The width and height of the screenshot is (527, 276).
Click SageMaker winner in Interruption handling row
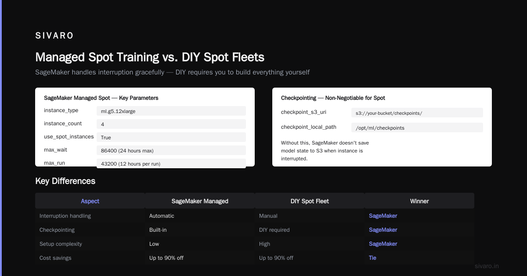click(383, 216)
